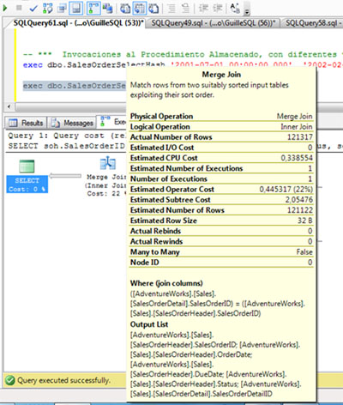Run the query with the green Execute arrow
Image resolution: width=343 pixels, height=405 pixels.
(4, 8)
